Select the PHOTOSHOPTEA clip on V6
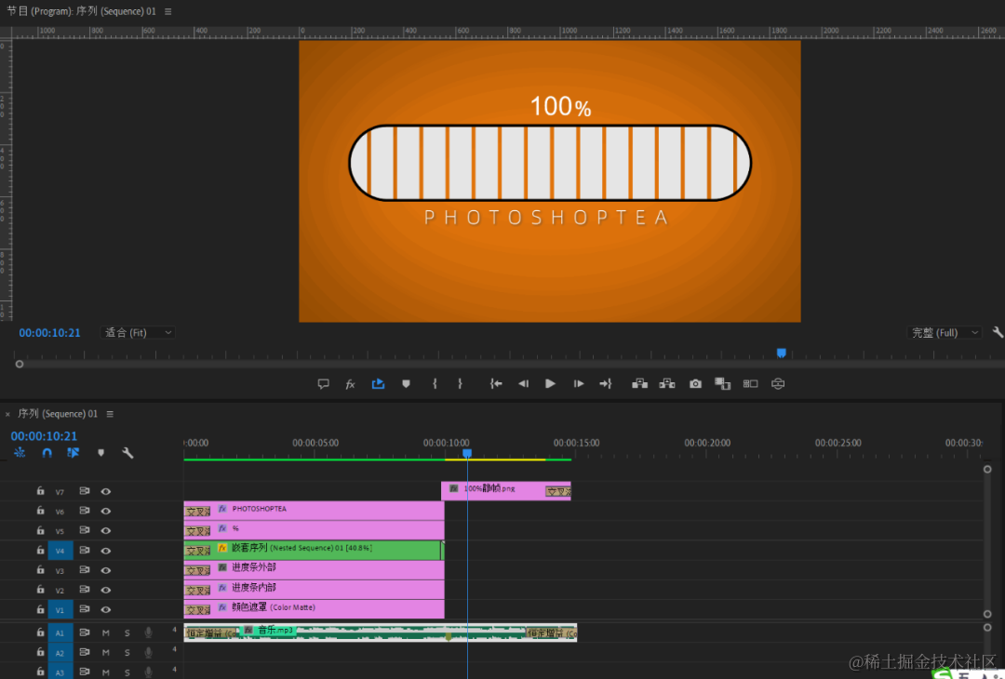1005x679 pixels. (x=315, y=510)
